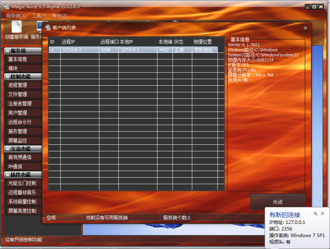Open 屏幕监控 in the sidebar
The width and height of the screenshot is (330, 249).
(24, 141)
